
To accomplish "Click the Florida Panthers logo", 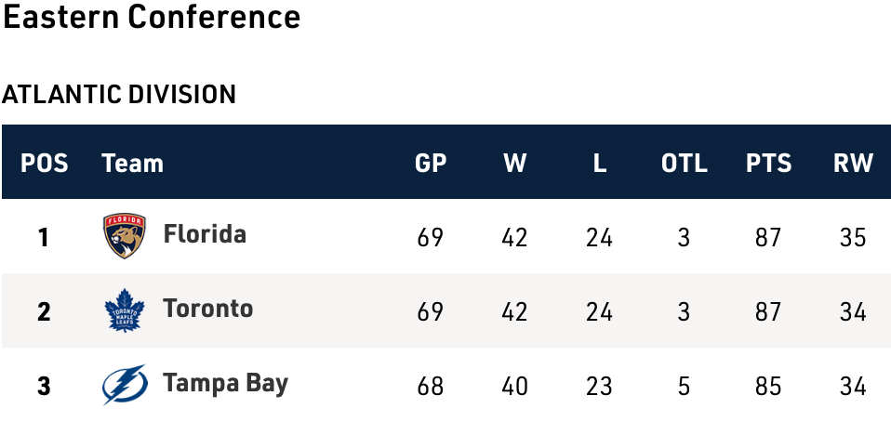I will (125, 236).
